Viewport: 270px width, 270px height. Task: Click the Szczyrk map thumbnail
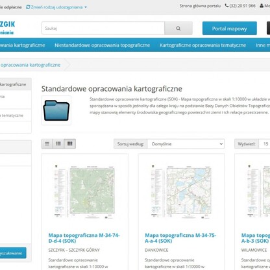[x=84, y=191]
